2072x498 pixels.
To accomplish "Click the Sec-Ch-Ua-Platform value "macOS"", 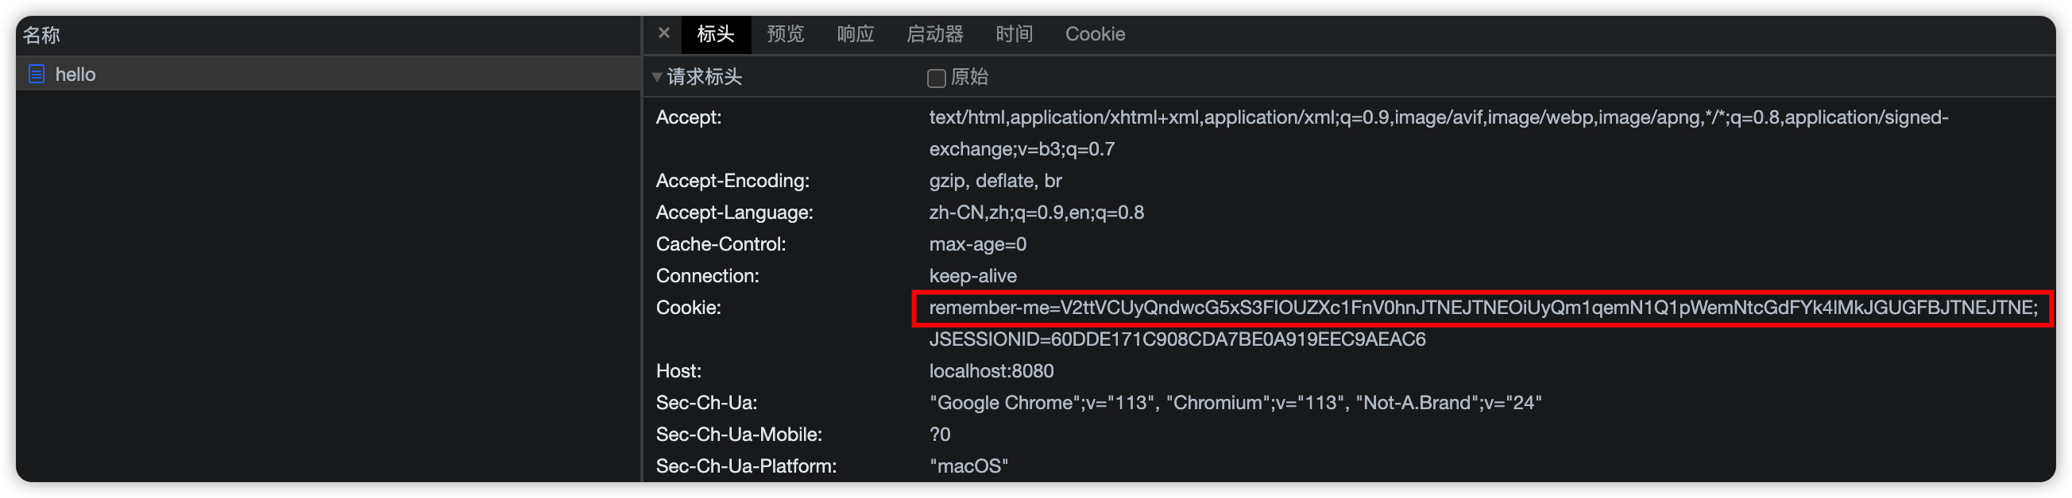I will (x=968, y=465).
